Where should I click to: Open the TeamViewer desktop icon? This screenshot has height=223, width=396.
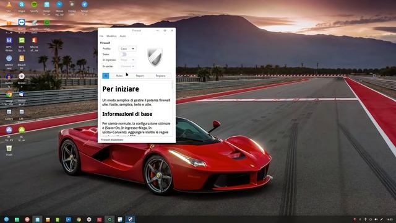pos(22,22)
